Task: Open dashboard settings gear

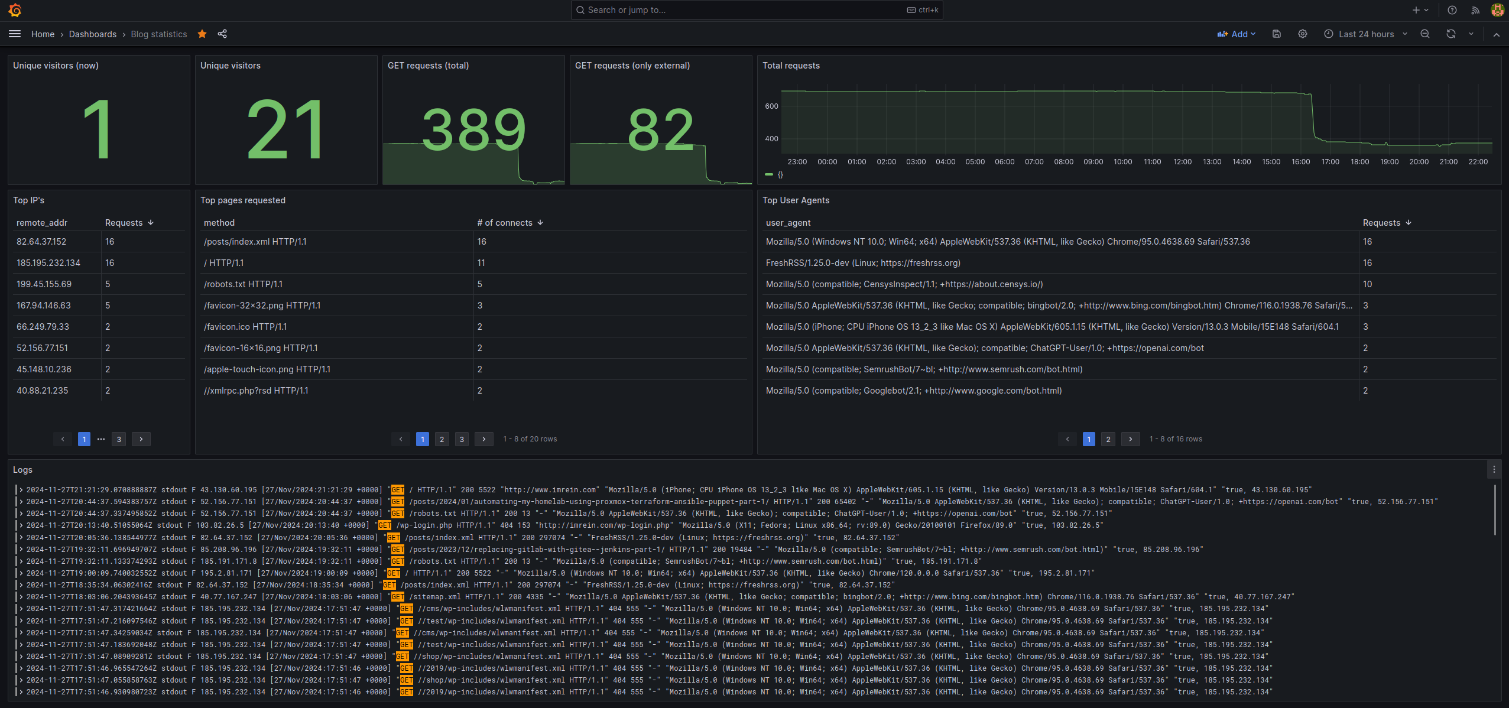Action: (x=1303, y=34)
